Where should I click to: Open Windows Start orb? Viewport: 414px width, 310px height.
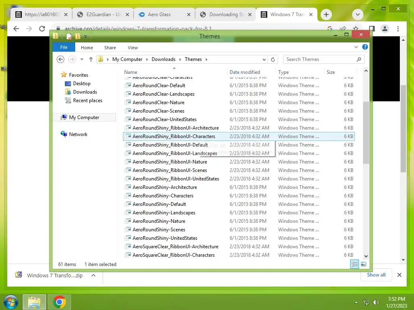point(11,302)
